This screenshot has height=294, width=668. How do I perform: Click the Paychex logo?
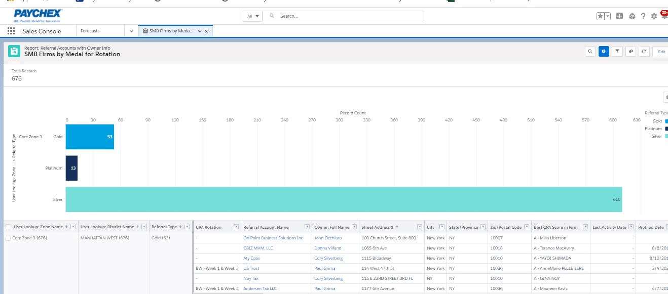[38, 16]
